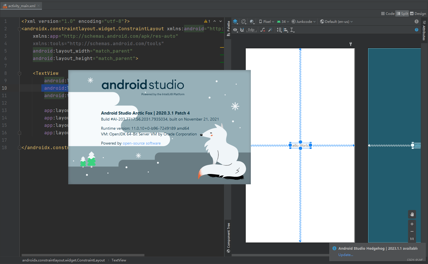Click the open-source software link
Screen dimensions: 428x264
coord(142,143)
